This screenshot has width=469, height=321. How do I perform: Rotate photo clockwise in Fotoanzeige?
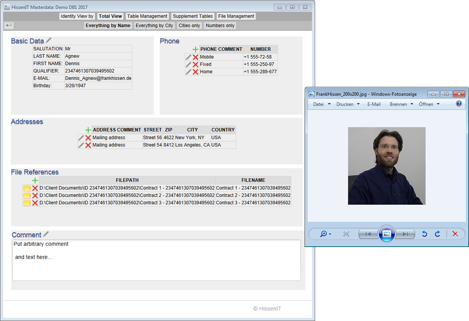[437, 234]
